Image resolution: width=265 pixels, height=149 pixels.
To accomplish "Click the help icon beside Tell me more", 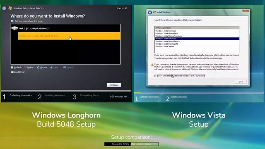I will [12, 21].
